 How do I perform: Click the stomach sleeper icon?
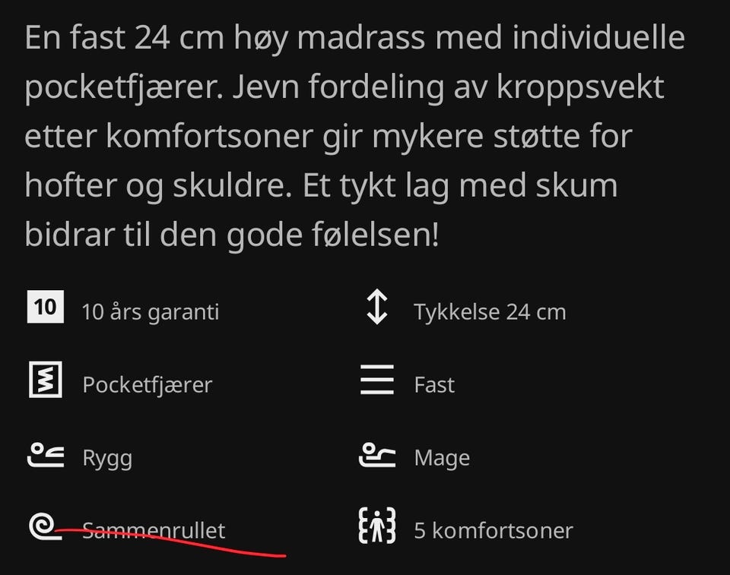tap(377, 454)
